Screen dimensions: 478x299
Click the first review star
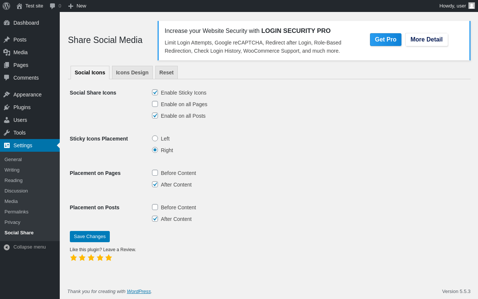point(74,258)
